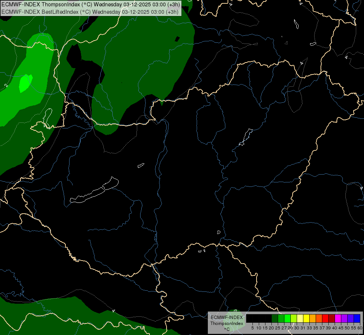Click the legend 'ThompsonIndex' label
The width and height of the screenshot is (364, 335).
(x=226, y=323)
